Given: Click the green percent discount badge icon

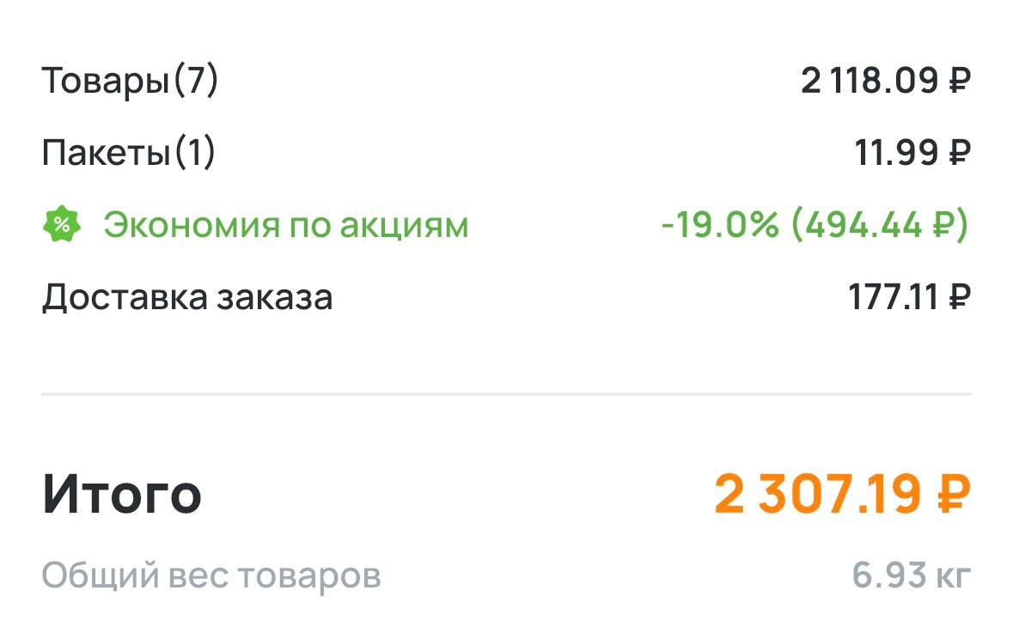Looking at the screenshot, I should tap(62, 225).
